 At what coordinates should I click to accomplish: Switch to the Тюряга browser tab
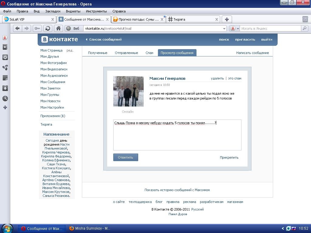193,19
